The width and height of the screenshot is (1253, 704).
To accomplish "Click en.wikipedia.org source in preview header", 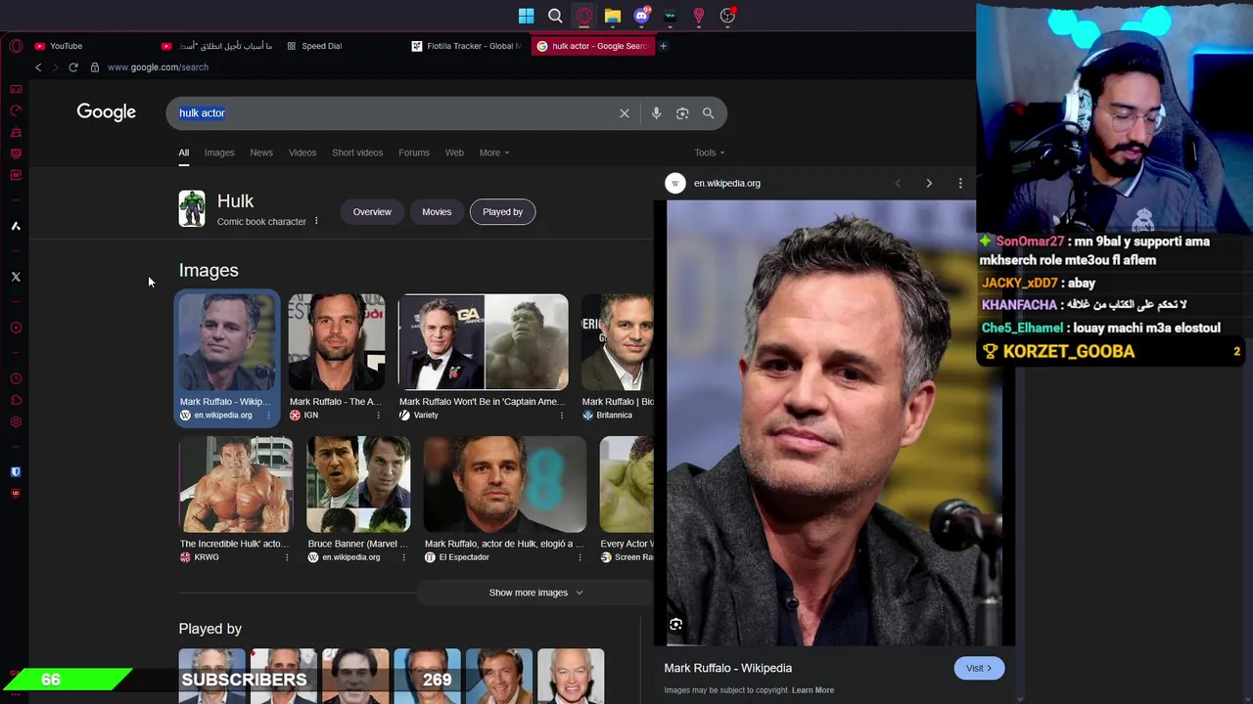I will pos(727,183).
